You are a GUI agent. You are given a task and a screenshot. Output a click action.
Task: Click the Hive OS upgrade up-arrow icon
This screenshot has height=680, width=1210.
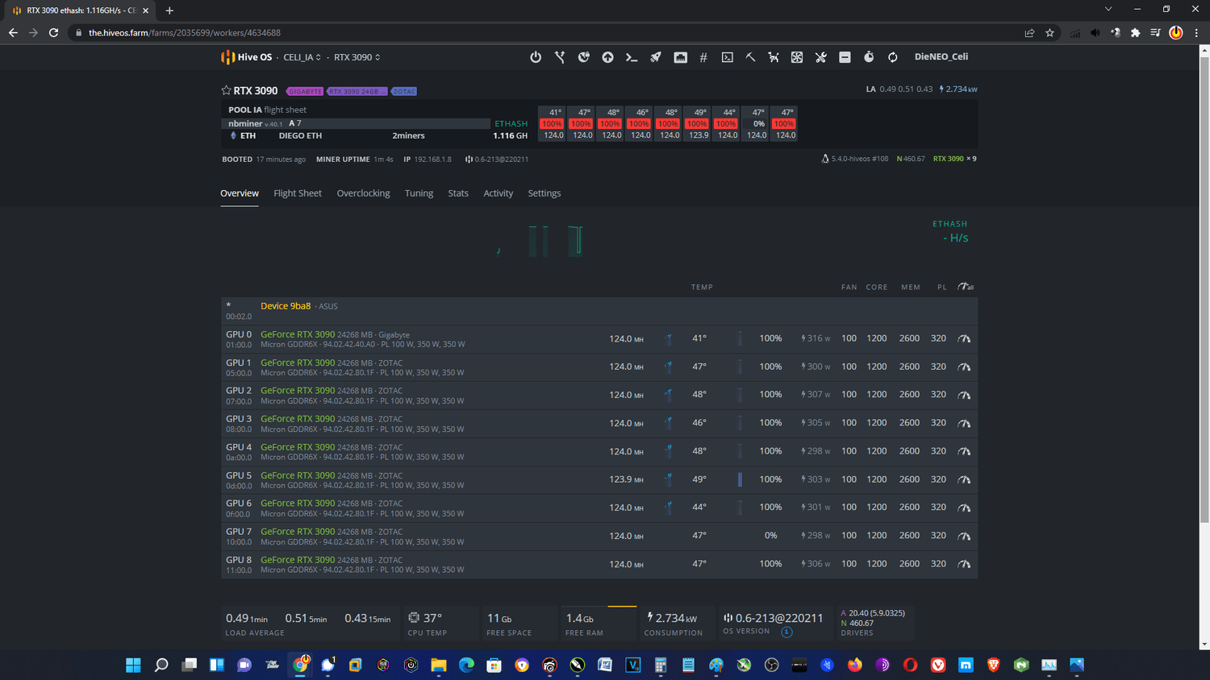(607, 57)
